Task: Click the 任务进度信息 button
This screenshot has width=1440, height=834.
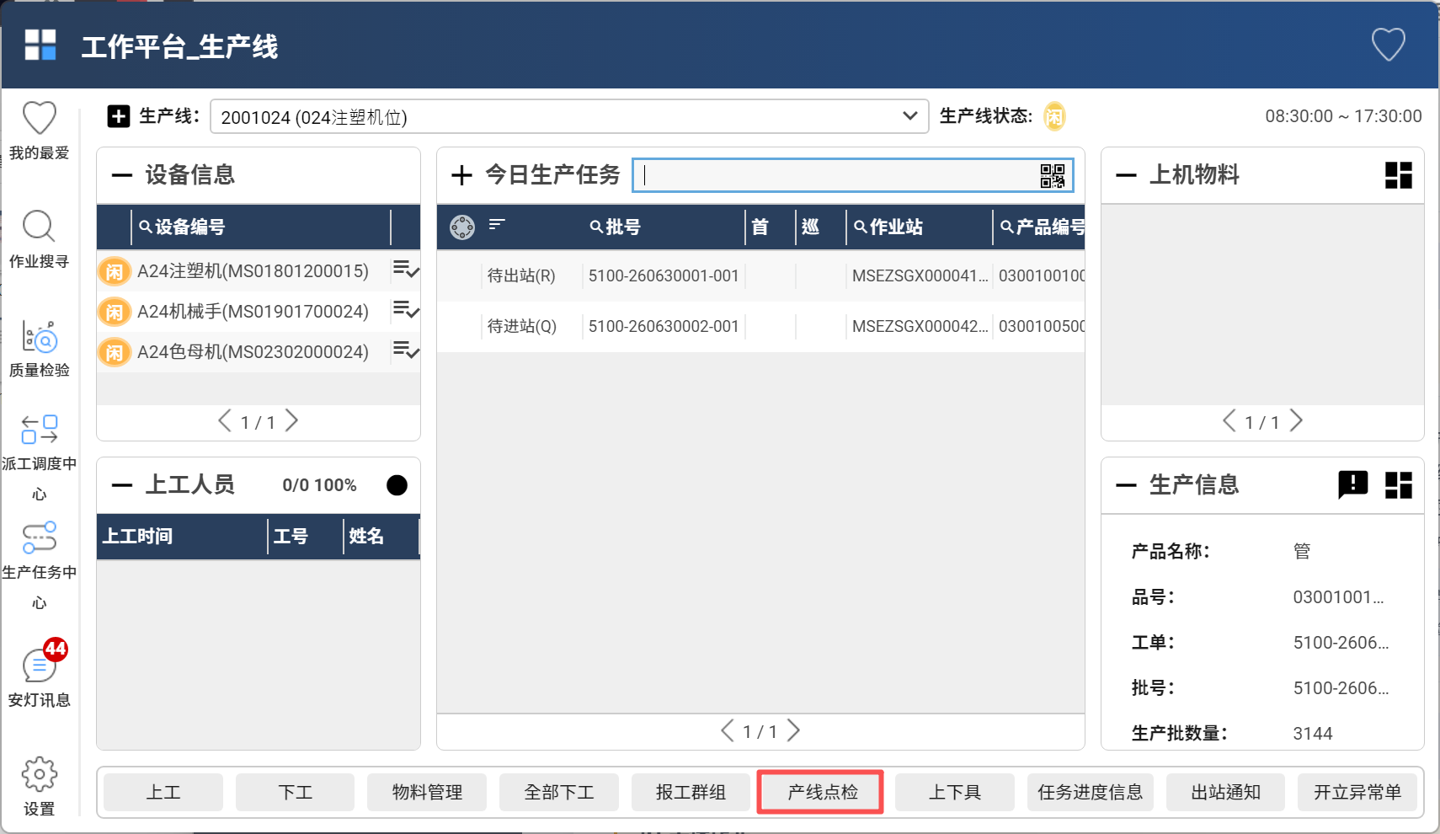Action: (1091, 792)
